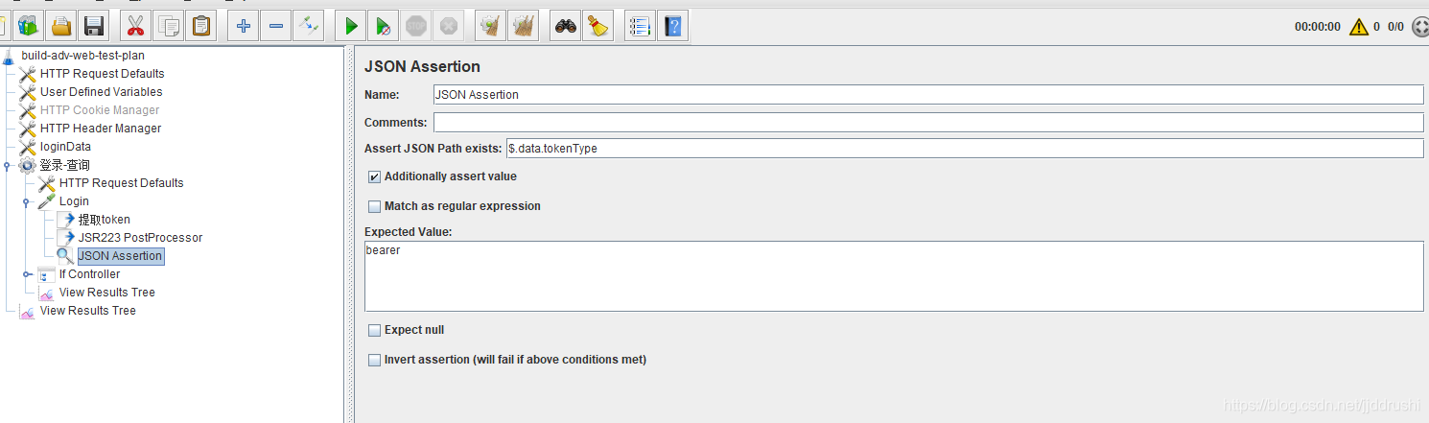Clear results with the single broom-gear icon
This screenshot has height=423, width=1429.
coord(490,26)
